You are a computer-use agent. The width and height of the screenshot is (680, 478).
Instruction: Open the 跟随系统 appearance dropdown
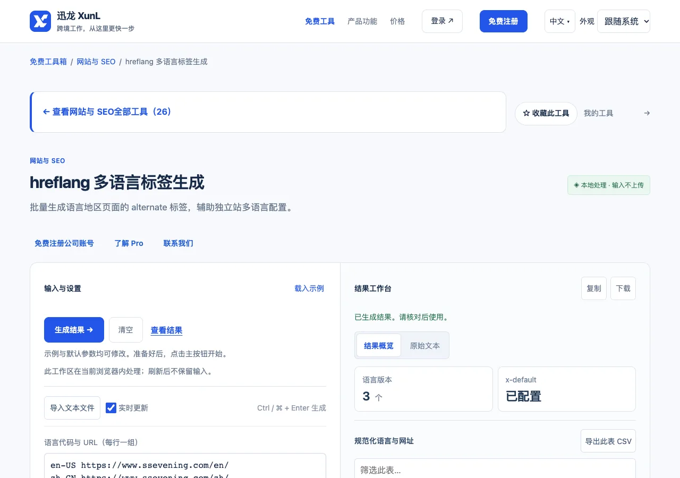pos(624,21)
